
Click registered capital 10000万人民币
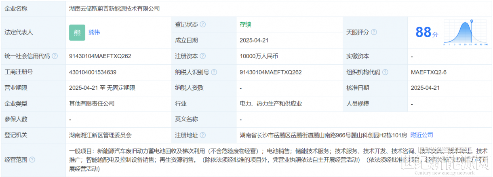pyautogui.click(x=259, y=56)
